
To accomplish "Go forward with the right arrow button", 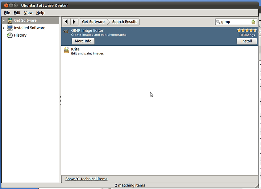I will [74, 22].
